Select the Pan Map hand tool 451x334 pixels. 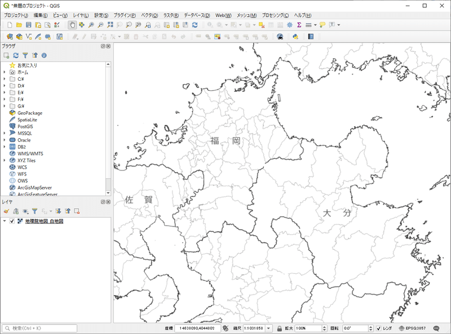[x=72, y=25]
